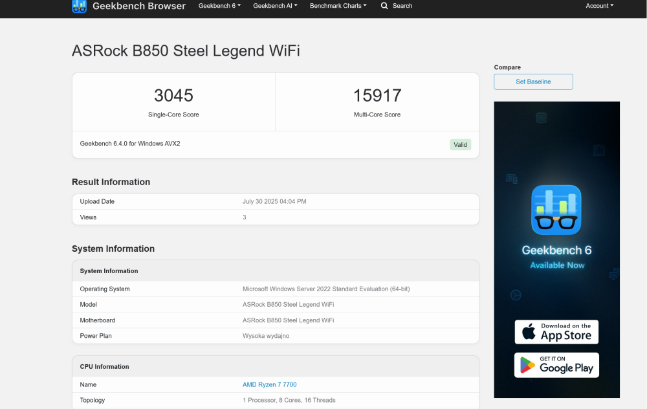Click the Search item in the navbar

click(x=396, y=6)
